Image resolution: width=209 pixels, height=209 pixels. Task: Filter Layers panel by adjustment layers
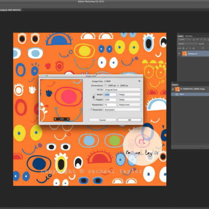[x=198, y=40]
